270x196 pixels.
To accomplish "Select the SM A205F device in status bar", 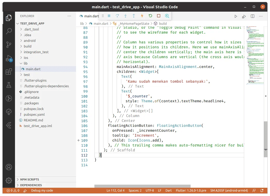I will 229,191.
